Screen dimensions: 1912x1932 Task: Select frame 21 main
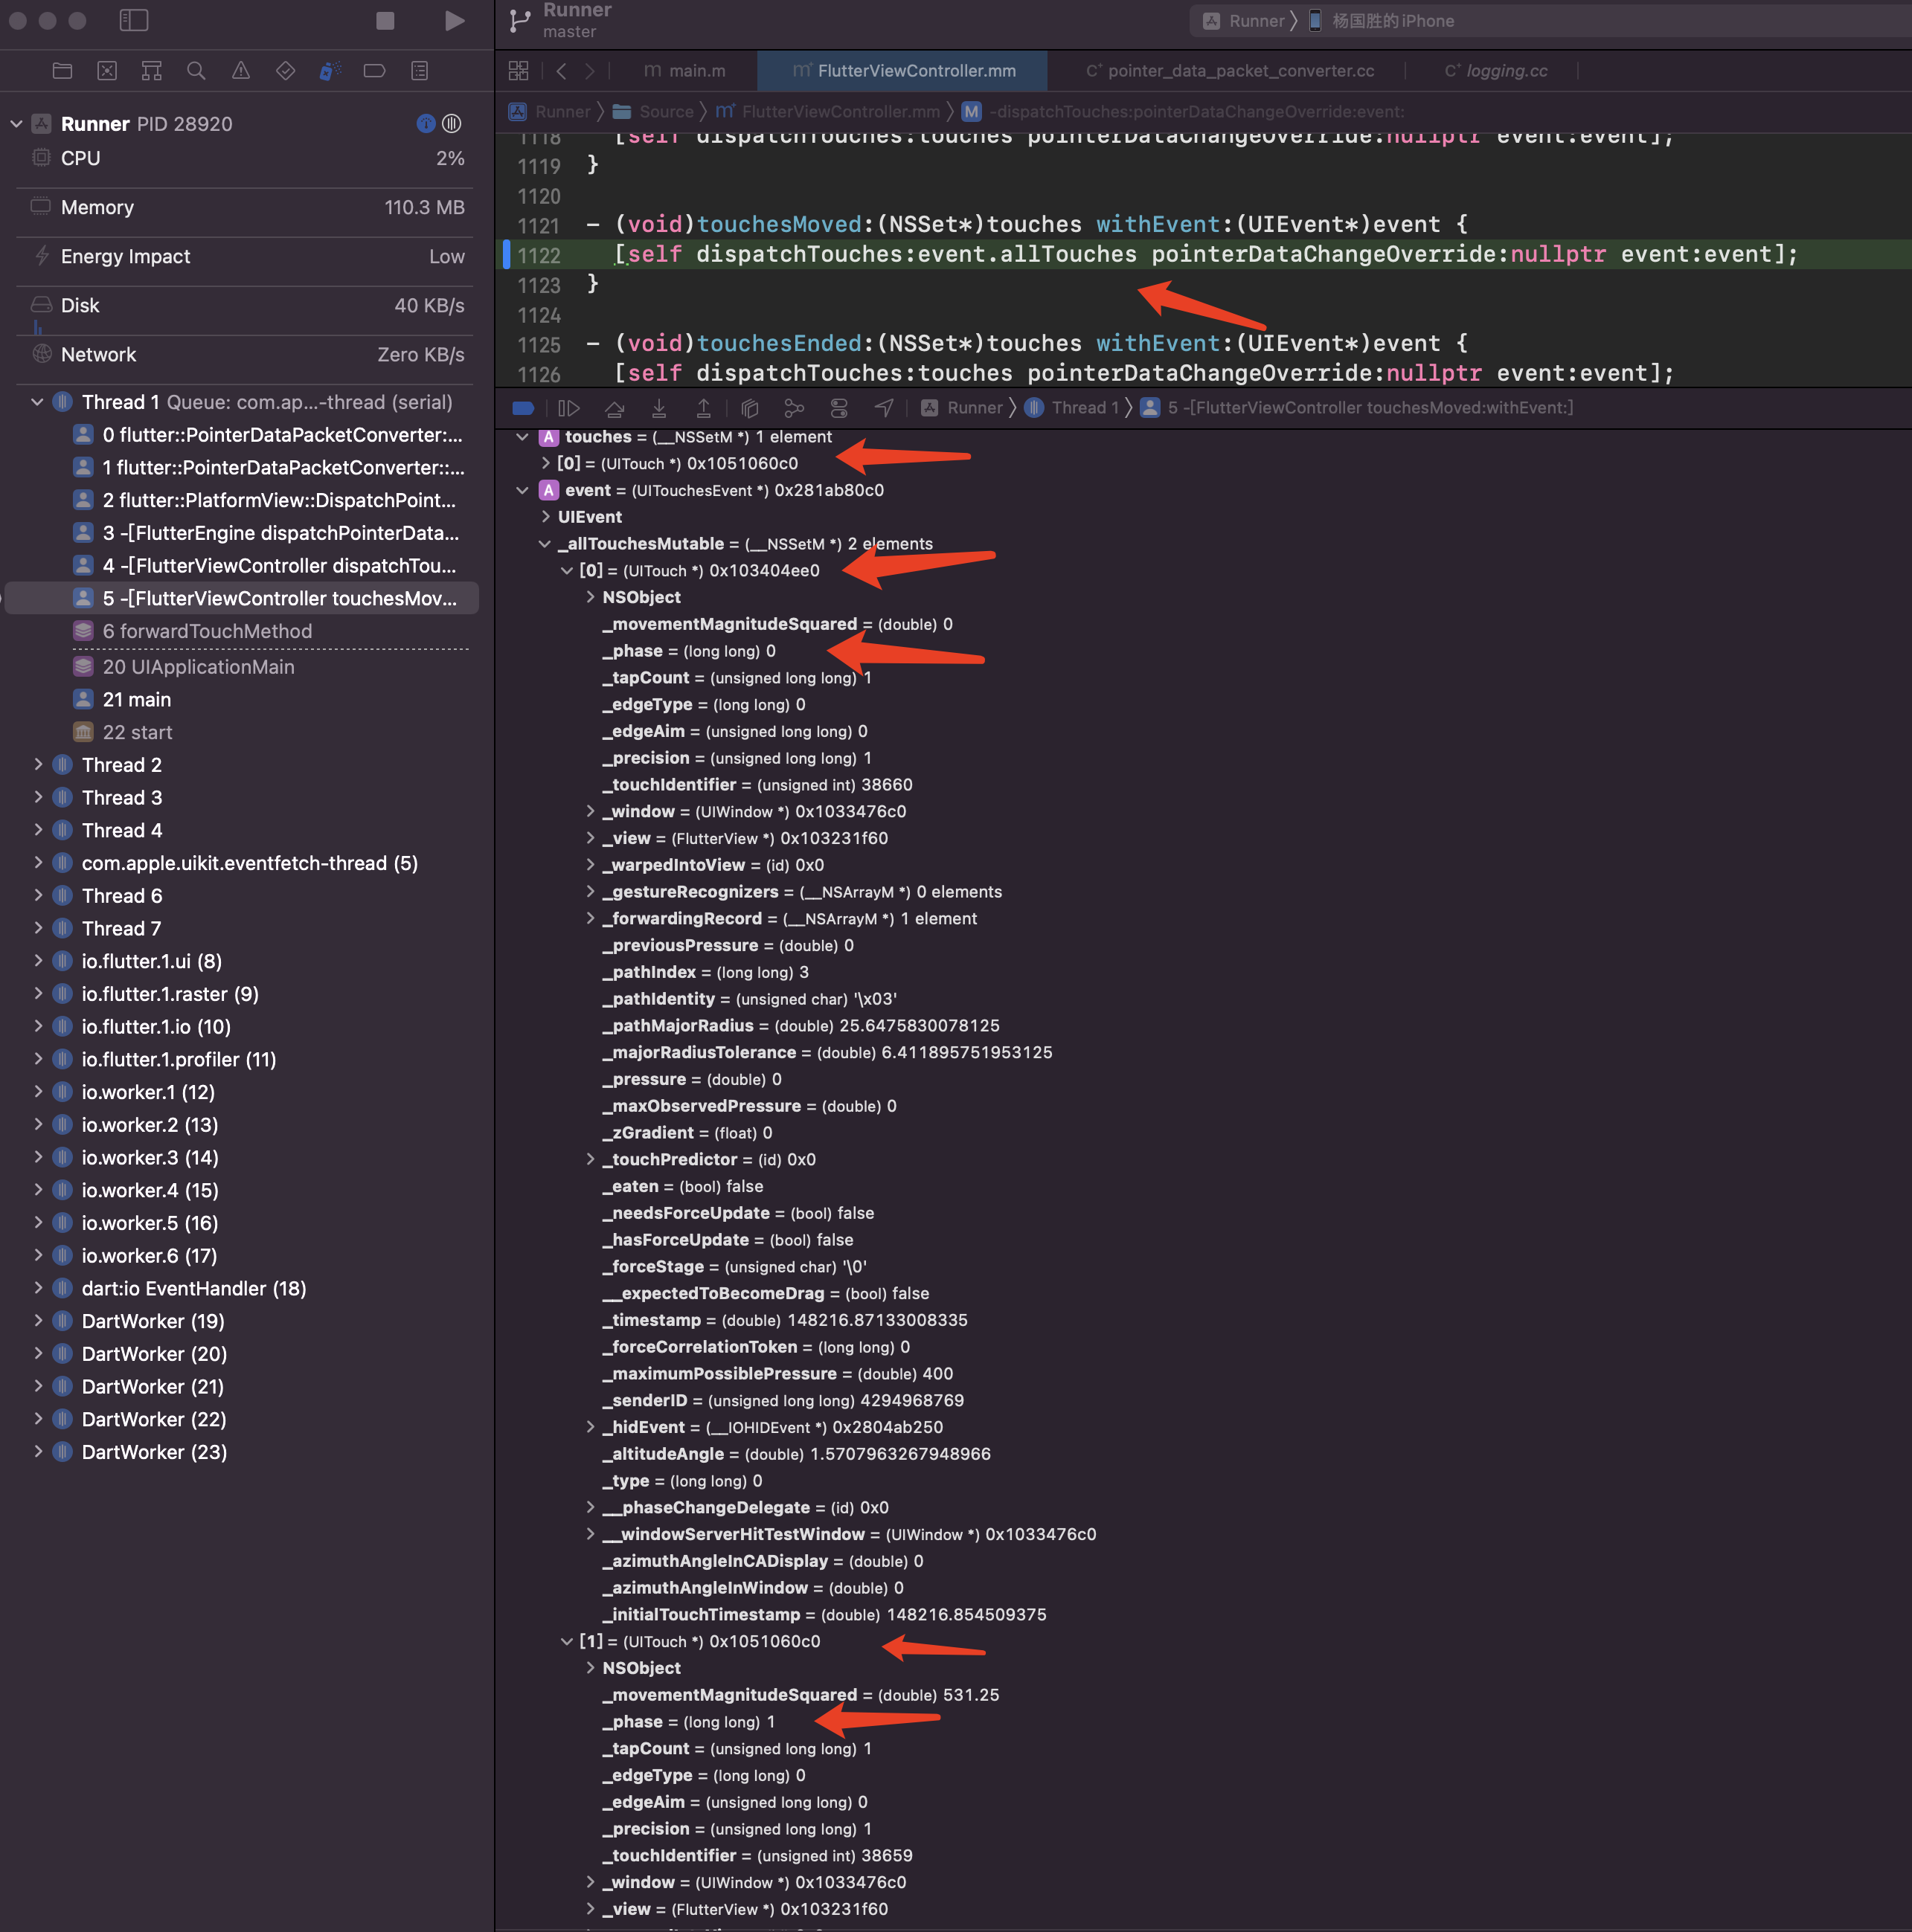coord(136,700)
